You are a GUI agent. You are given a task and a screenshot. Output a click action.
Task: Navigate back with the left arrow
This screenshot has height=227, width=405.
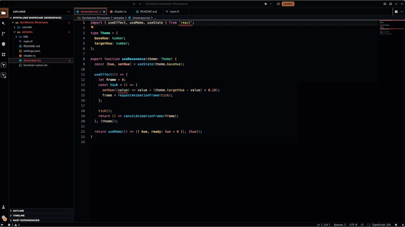pyautogui.click(x=134, y=4)
